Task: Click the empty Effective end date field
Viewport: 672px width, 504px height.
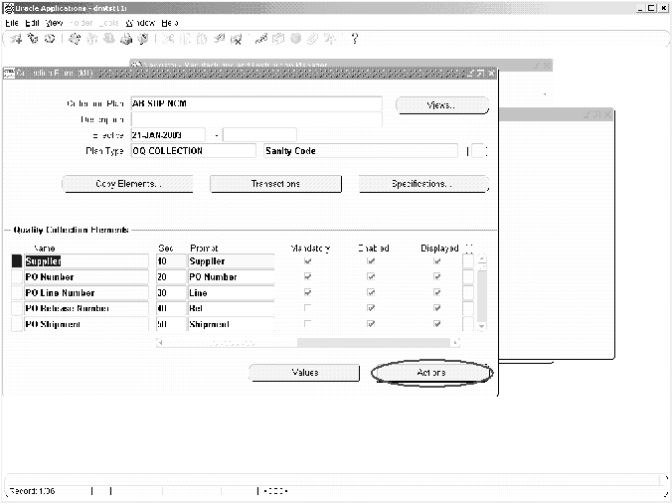Action: (x=259, y=135)
